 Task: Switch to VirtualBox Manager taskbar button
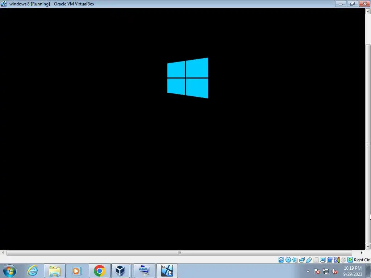[x=120, y=271]
